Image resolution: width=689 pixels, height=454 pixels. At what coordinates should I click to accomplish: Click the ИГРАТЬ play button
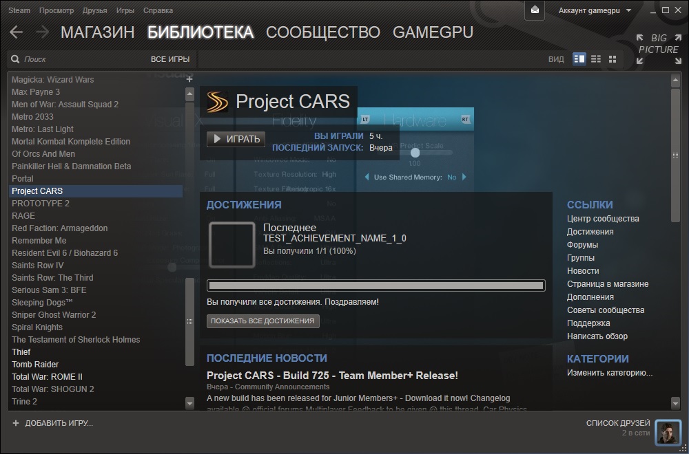pyautogui.click(x=236, y=139)
